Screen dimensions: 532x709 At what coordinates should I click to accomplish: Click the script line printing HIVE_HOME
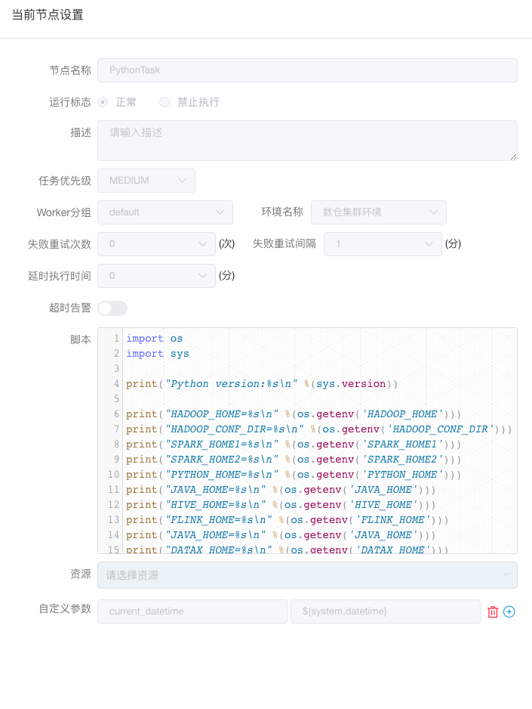point(281,505)
